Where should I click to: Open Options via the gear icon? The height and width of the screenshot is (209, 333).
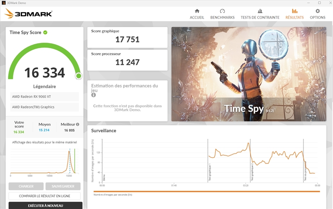coord(318,11)
